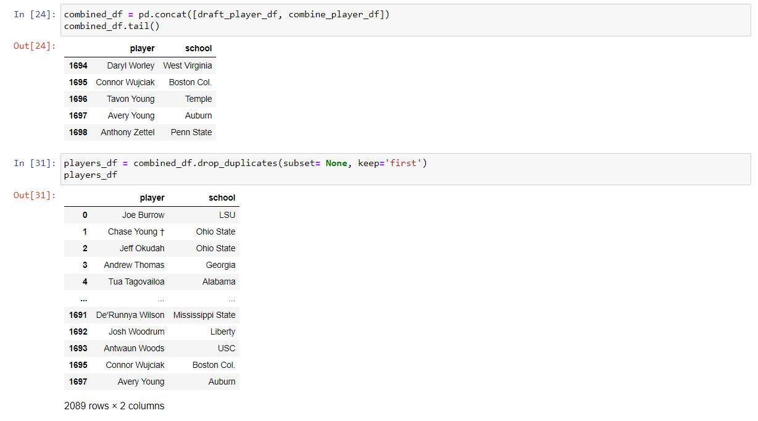Select the 'Daryl Worley' cell
Image resolution: width=758 pixels, height=421 pixels.
tap(131, 65)
